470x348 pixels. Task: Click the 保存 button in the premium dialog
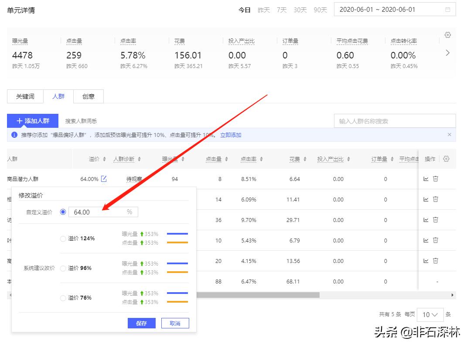[141, 323]
